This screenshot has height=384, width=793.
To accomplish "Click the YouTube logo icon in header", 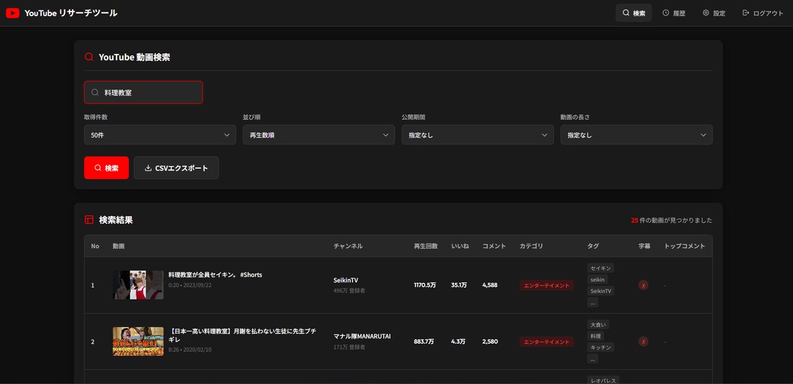I will pos(12,13).
